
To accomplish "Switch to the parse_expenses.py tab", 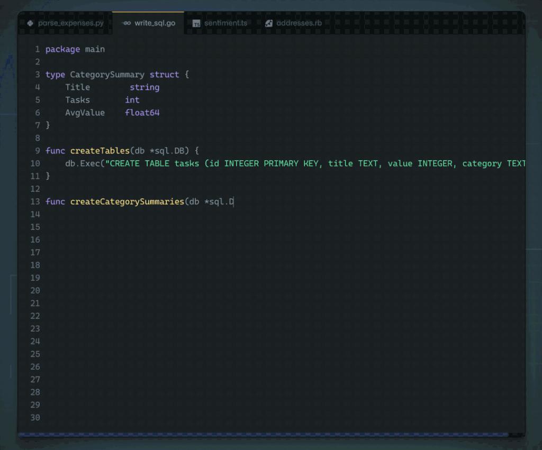I will 65,23.
